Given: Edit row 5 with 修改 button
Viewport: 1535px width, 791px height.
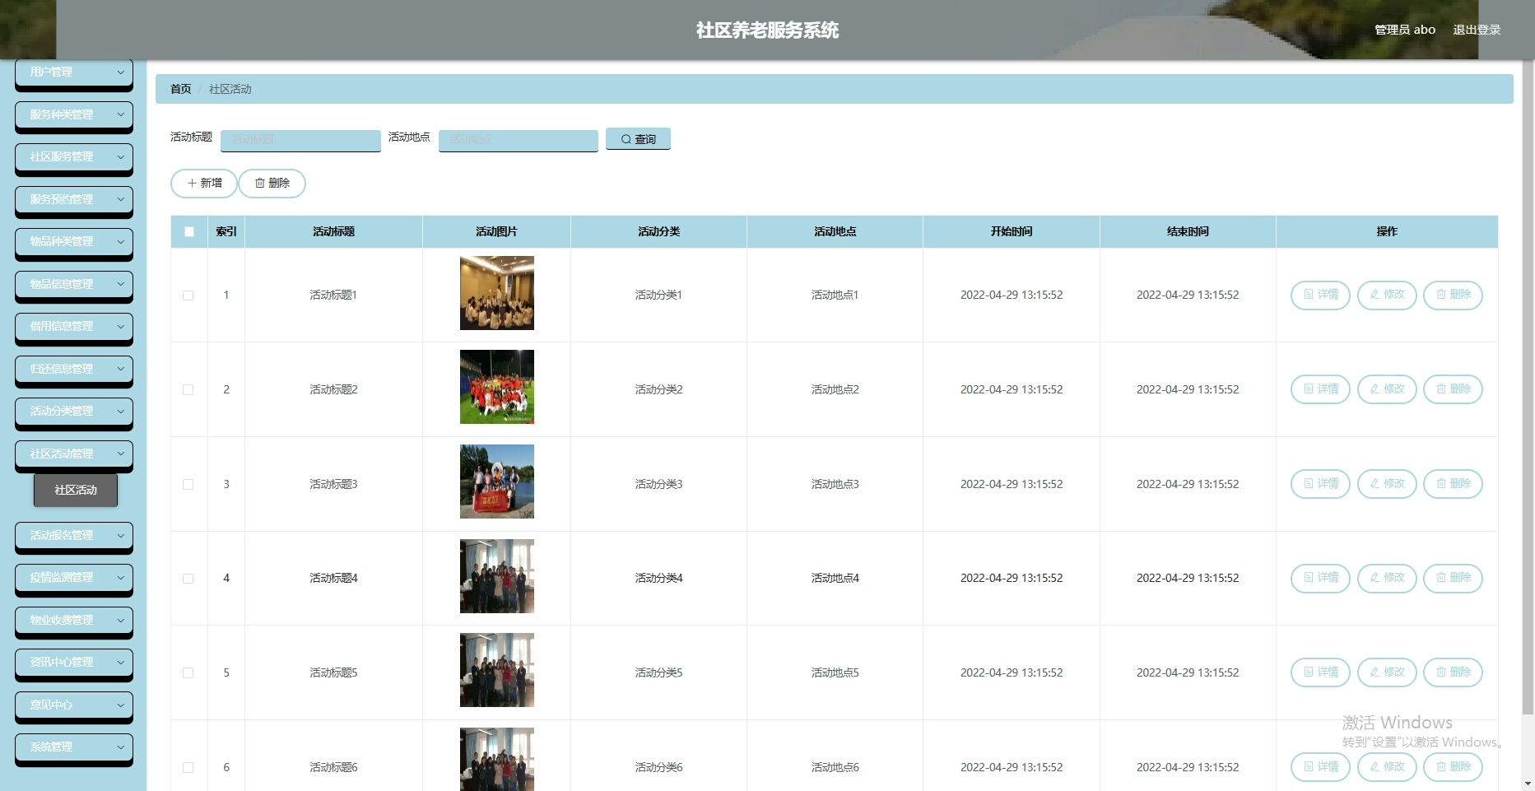Looking at the screenshot, I should [1387, 672].
